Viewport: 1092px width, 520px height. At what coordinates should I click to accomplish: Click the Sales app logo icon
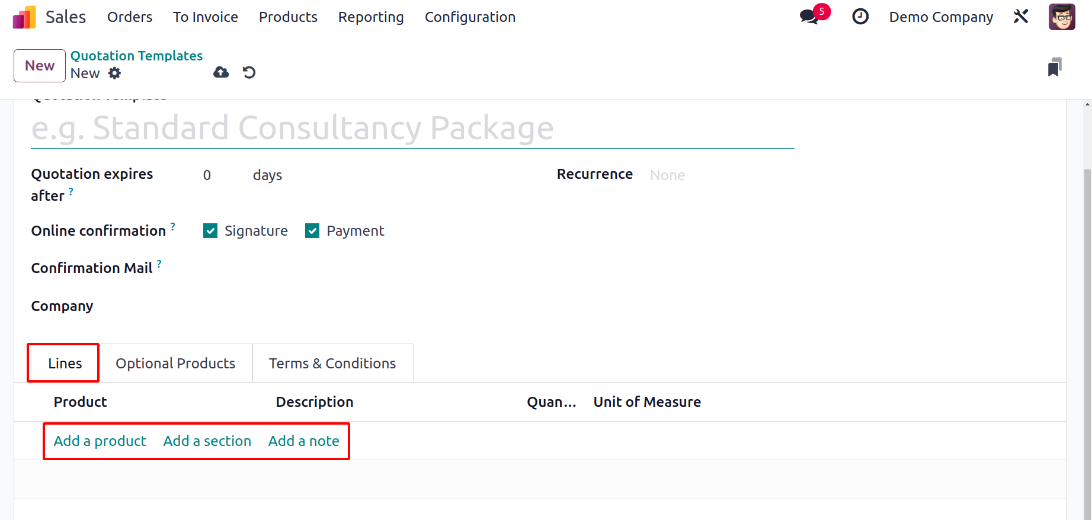pyautogui.click(x=24, y=17)
